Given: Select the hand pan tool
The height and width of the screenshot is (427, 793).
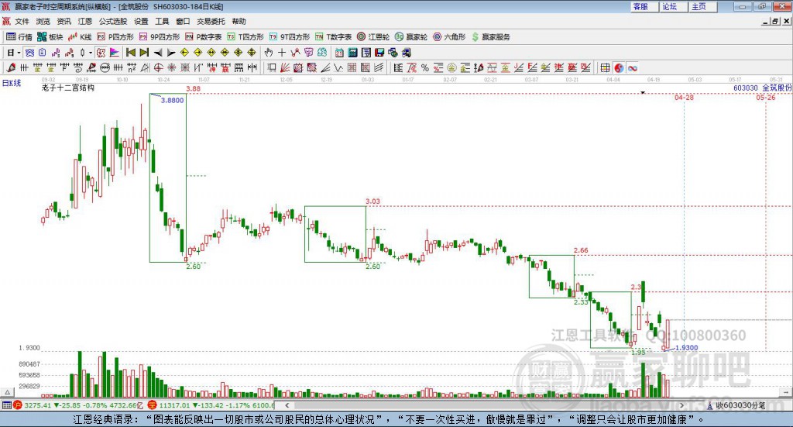Looking at the screenshot, I should pos(269,53).
